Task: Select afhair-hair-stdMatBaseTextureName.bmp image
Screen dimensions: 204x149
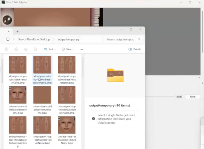Action: point(42,95)
